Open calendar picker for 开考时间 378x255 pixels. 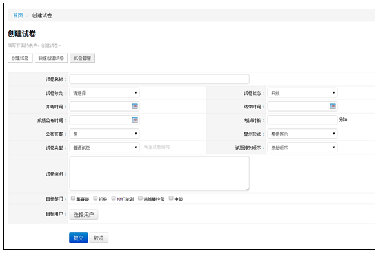click(135, 106)
